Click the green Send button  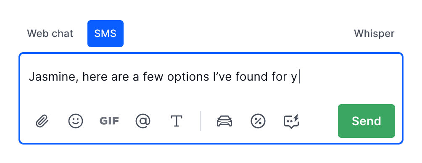tap(367, 121)
